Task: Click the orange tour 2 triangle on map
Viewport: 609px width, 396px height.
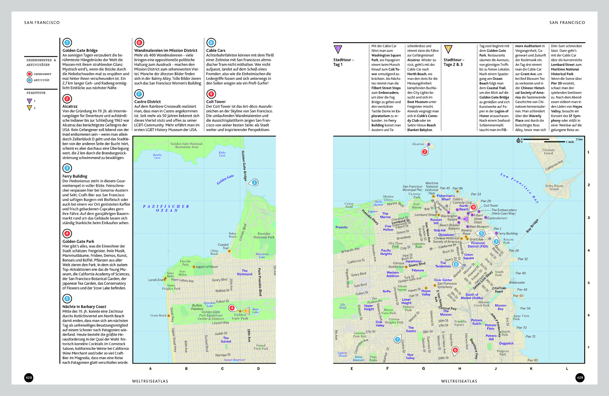Action: pyautogui.click(x=246, y=311)
